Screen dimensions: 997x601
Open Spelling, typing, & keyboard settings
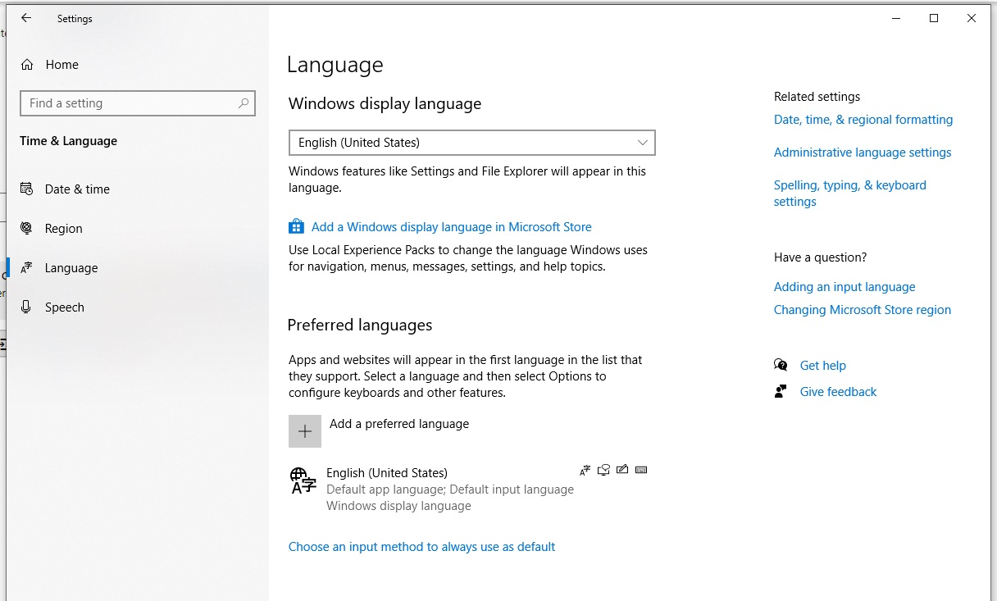pos(850,194)
